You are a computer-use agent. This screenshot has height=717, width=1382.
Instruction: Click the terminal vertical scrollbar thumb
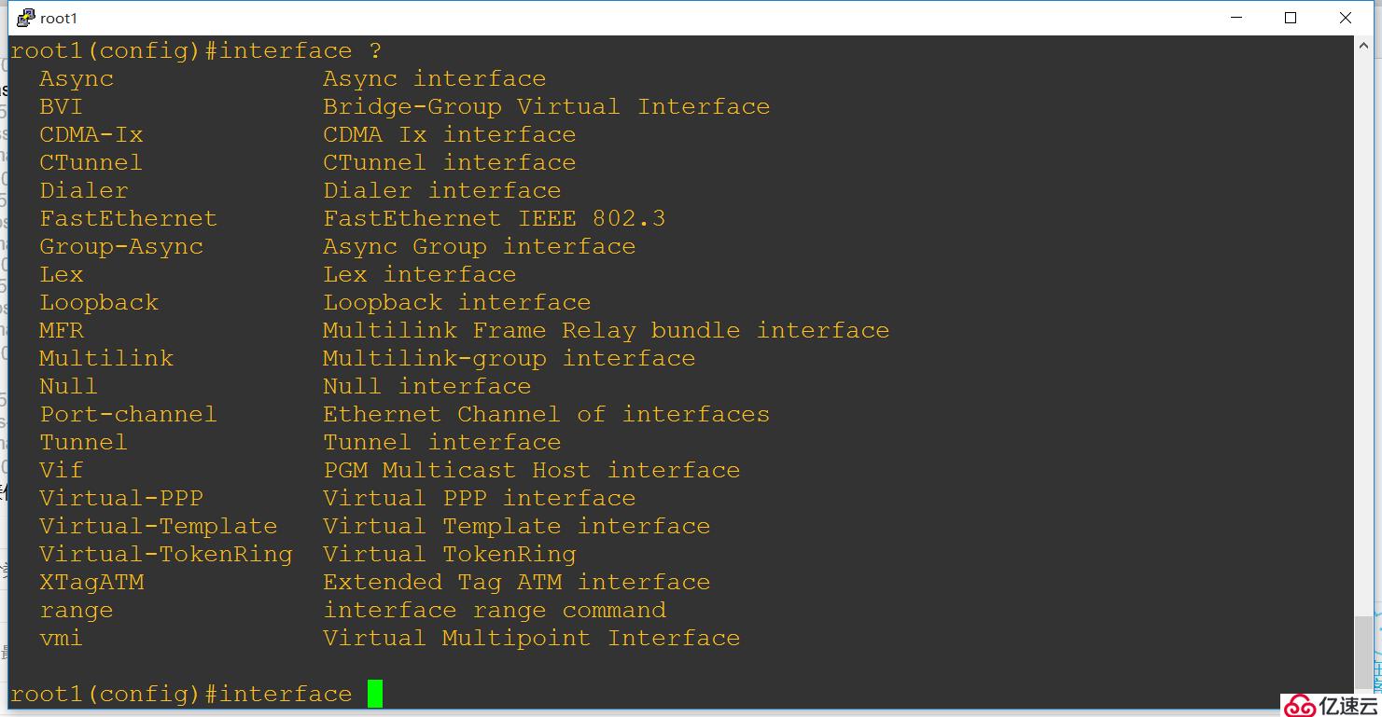click(1363, 651)
